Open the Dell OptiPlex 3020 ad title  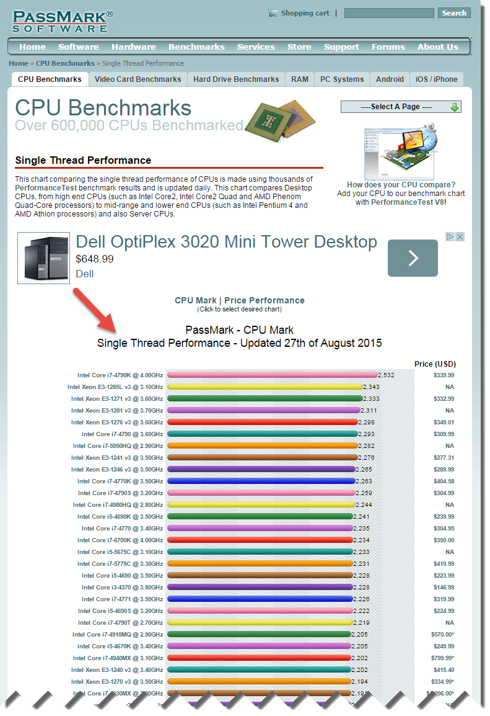point(227,241)
